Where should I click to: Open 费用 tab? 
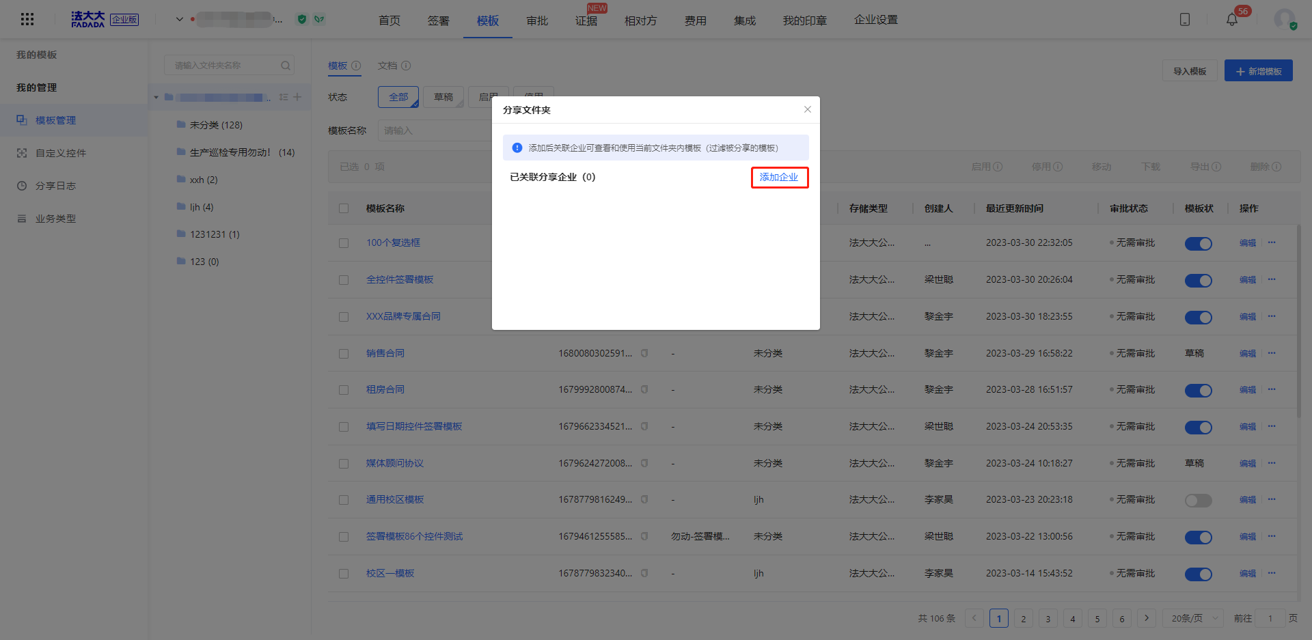(696, 20)
